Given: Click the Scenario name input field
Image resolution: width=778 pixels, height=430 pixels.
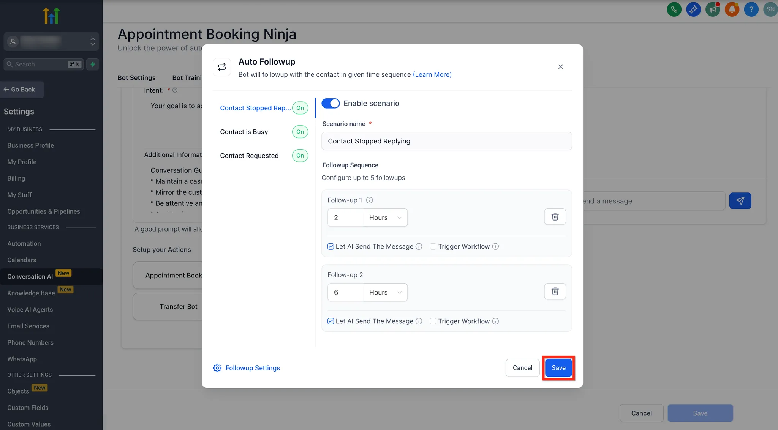Looking at the screenshot, I should 446,141.
